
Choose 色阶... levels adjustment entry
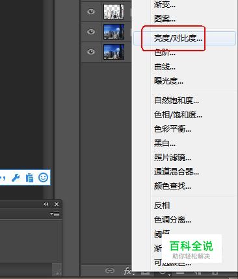pos(165,53)
